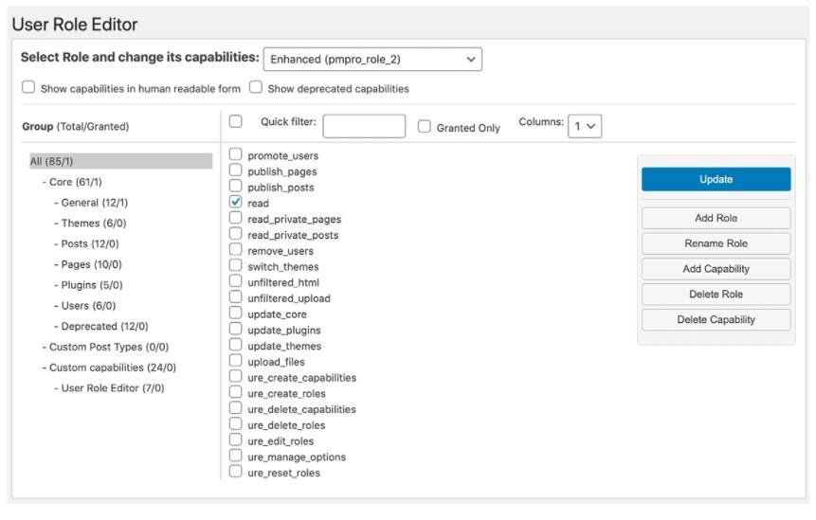
Task: Open the role selection dropdown
Action: tap(372, 60)
